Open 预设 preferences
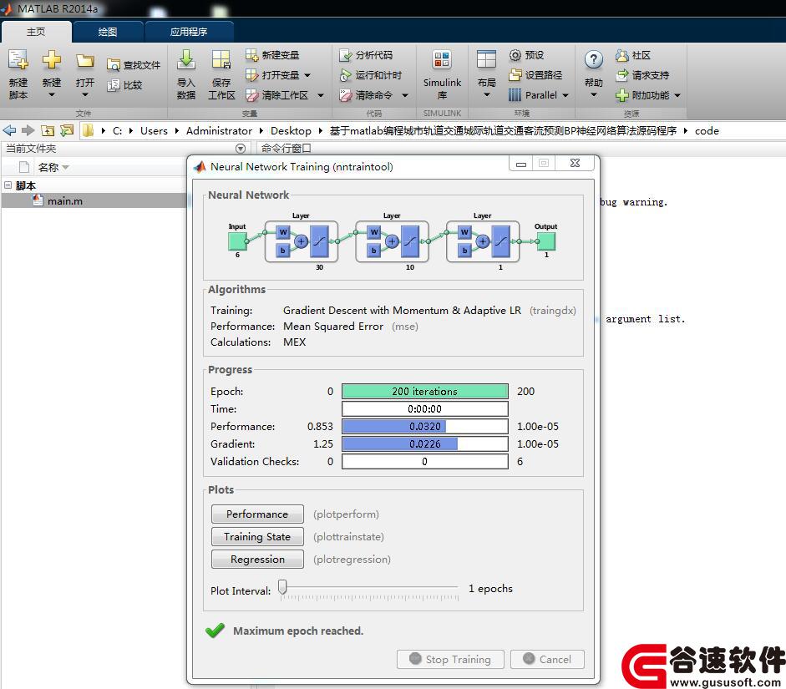This screenshot has height=689, width=786. tap(526, 55)
